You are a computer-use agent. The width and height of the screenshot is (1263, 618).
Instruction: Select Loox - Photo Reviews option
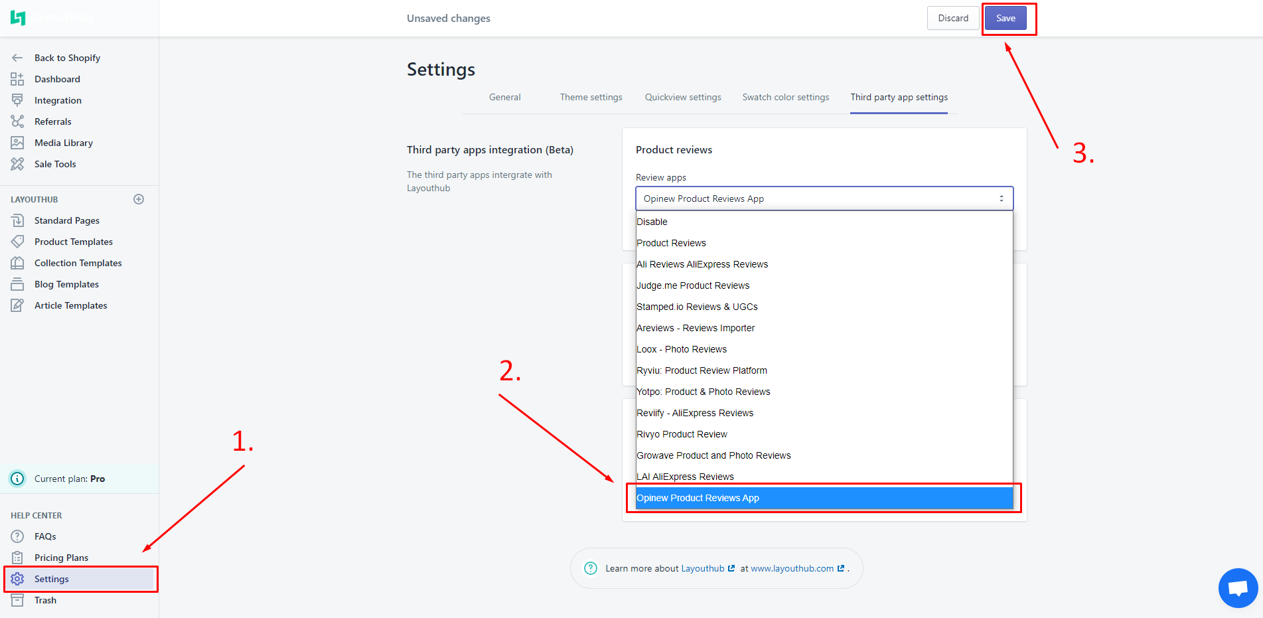[x=824, y=349]
